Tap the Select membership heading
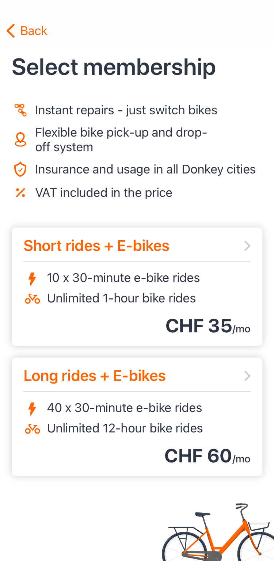274x561 pixels. pos(114,67)
